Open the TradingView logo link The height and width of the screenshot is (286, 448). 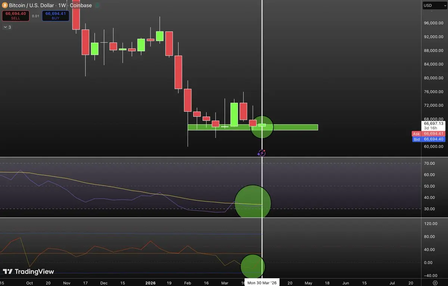tap(28, 272)
